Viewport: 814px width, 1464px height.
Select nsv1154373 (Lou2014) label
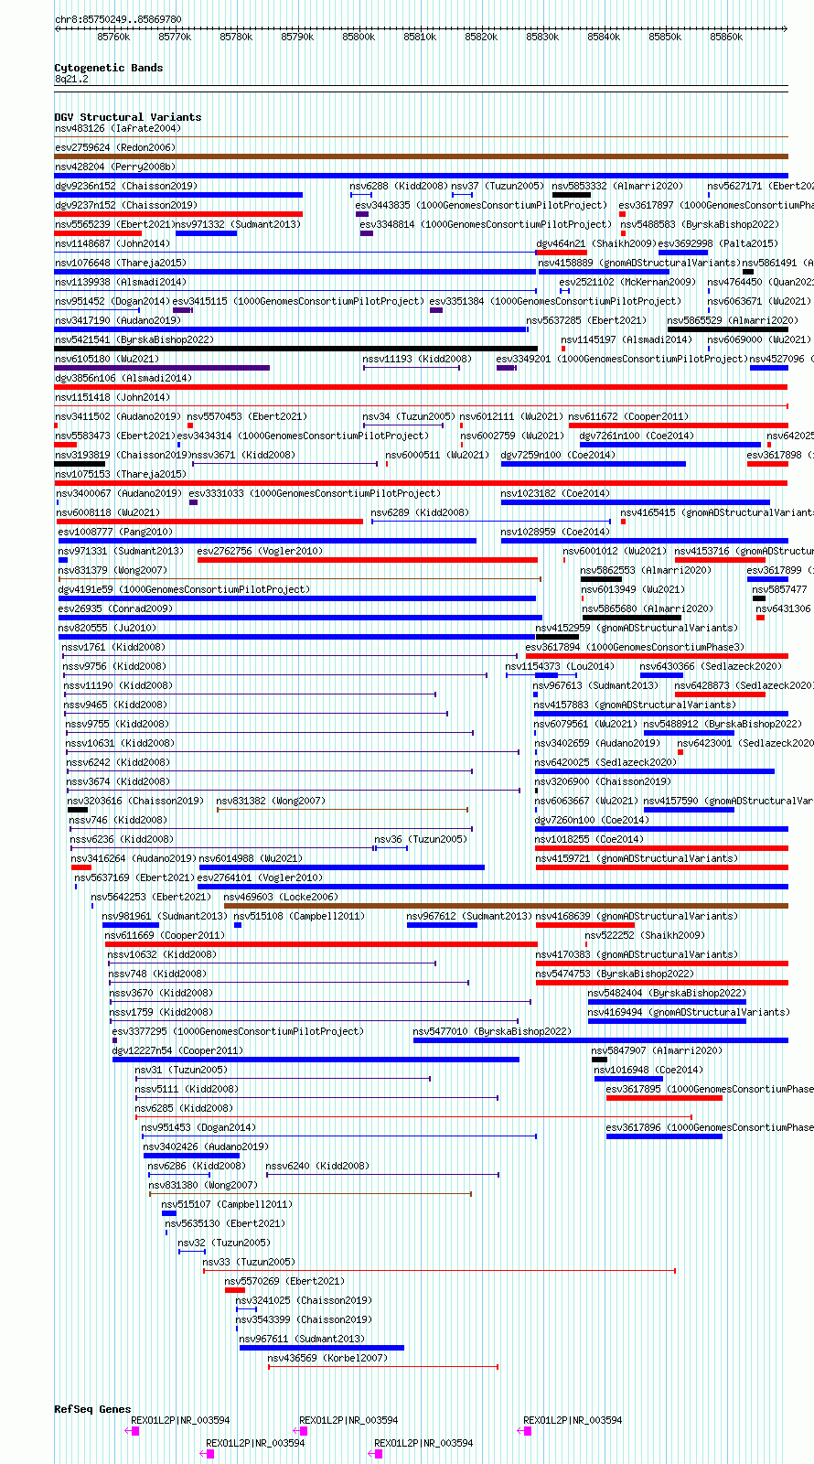coord(560,667)
